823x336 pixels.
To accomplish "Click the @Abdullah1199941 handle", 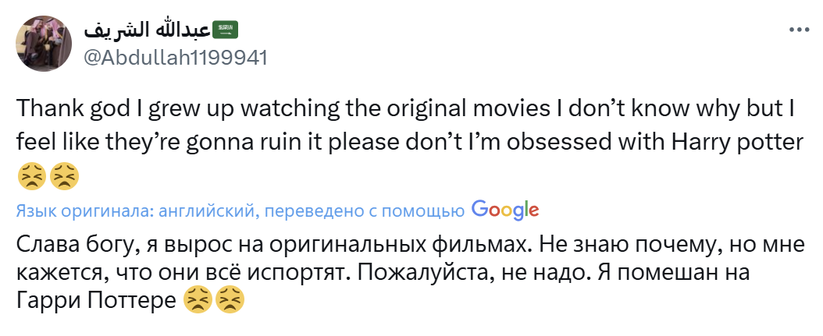I will coord(175,58).
